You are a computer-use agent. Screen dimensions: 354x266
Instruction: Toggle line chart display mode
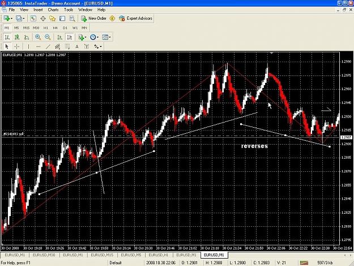click(27, 37)
